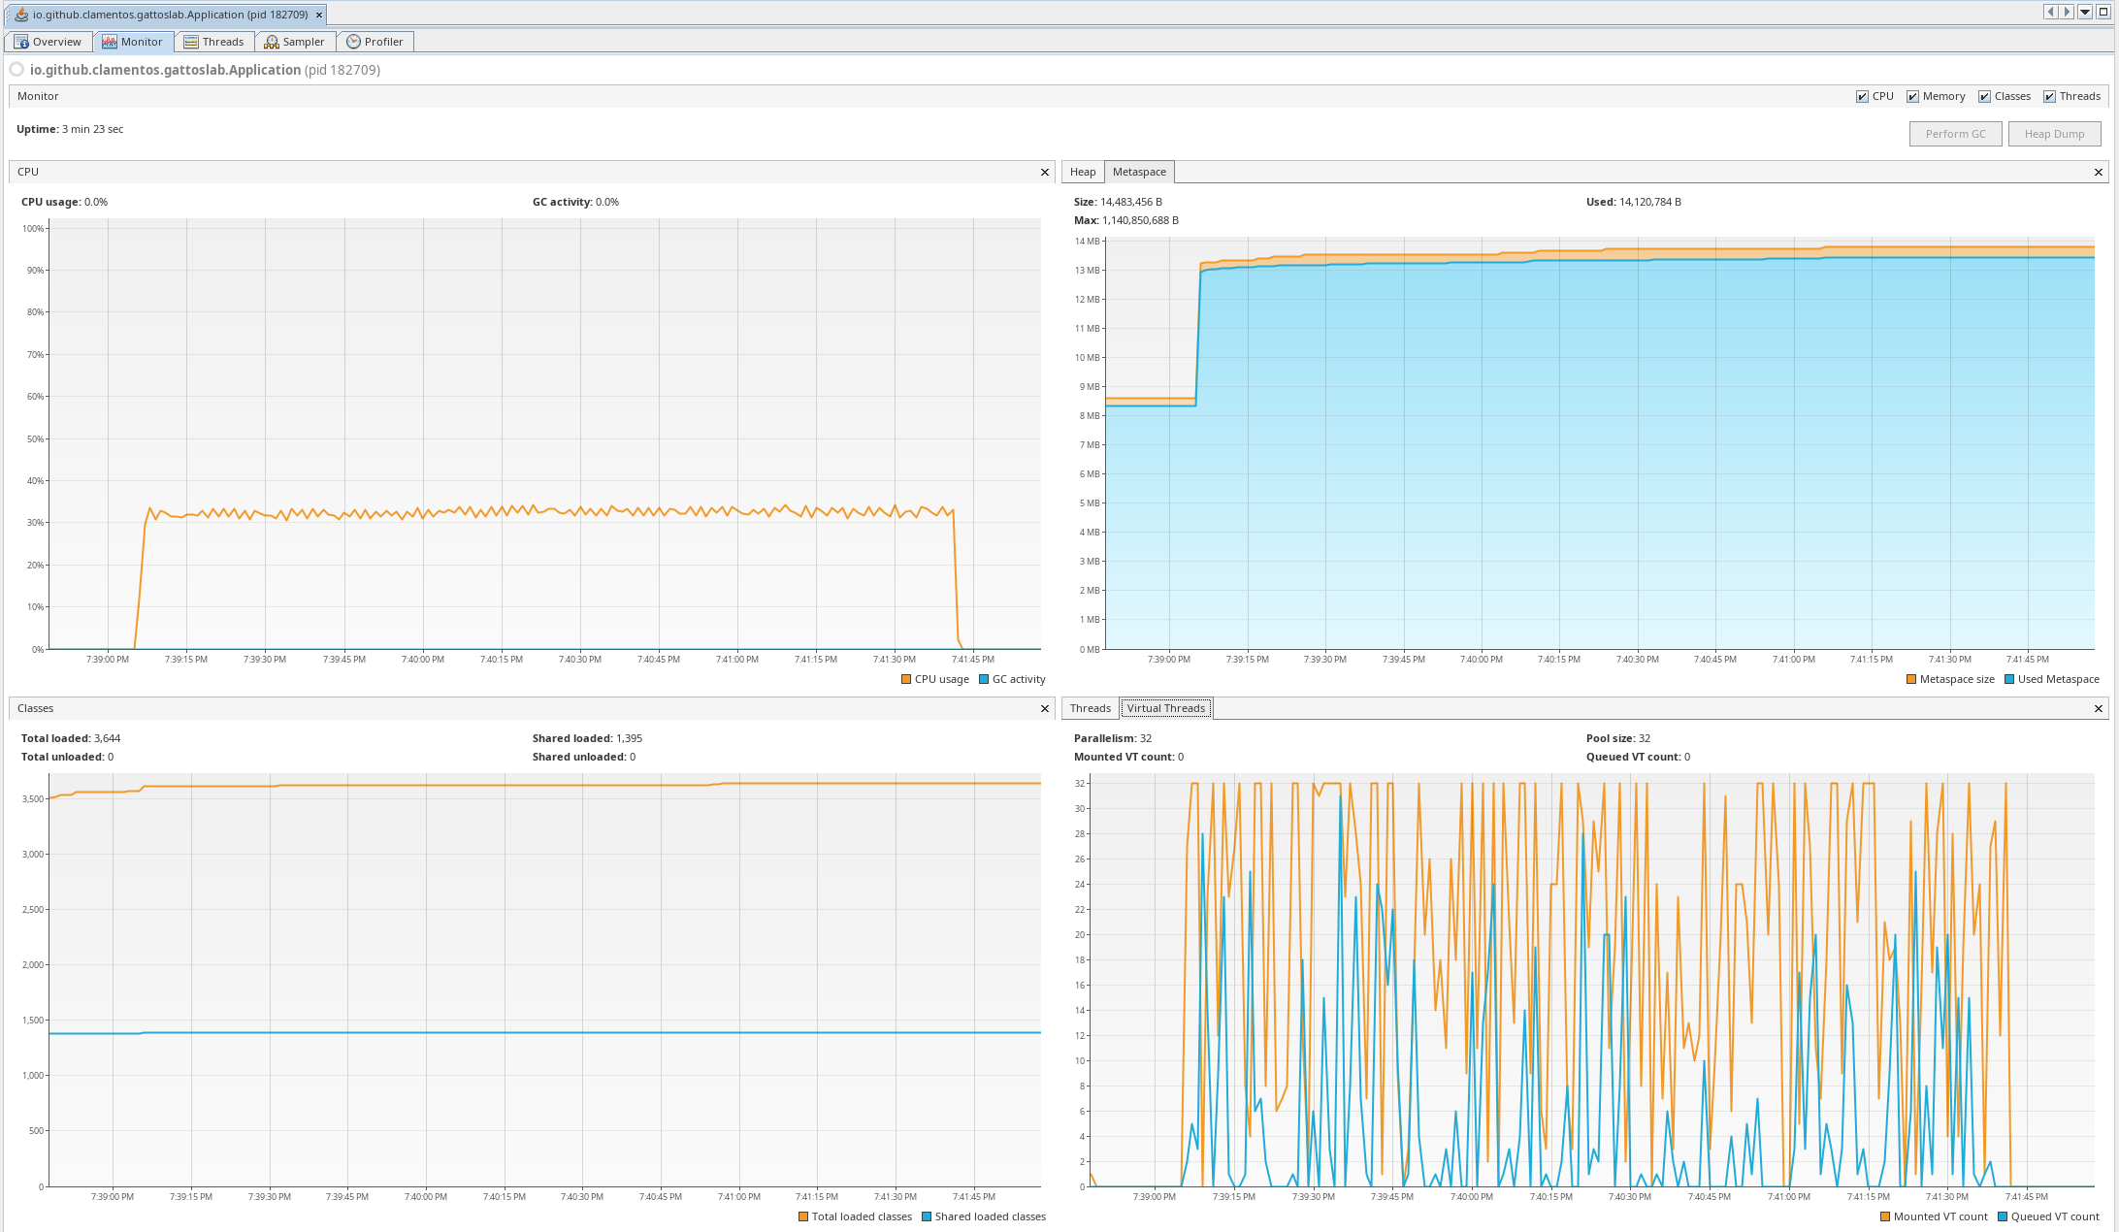Screen dimensions: 2119x1232
Task: Close the Virtual Threads panel
Action: pos(2099,708)
